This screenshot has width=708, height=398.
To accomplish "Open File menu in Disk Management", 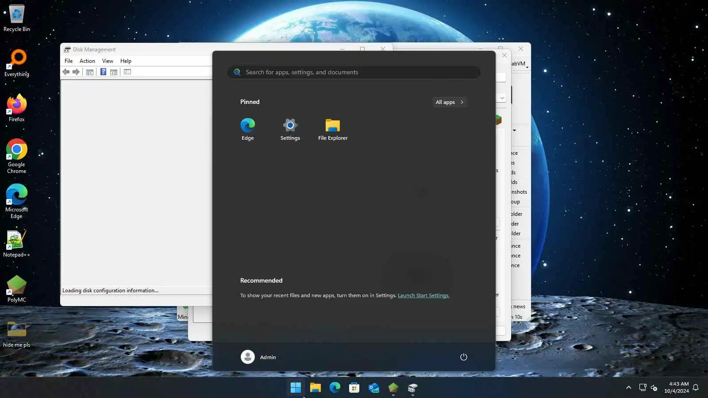I will point(69,61).
